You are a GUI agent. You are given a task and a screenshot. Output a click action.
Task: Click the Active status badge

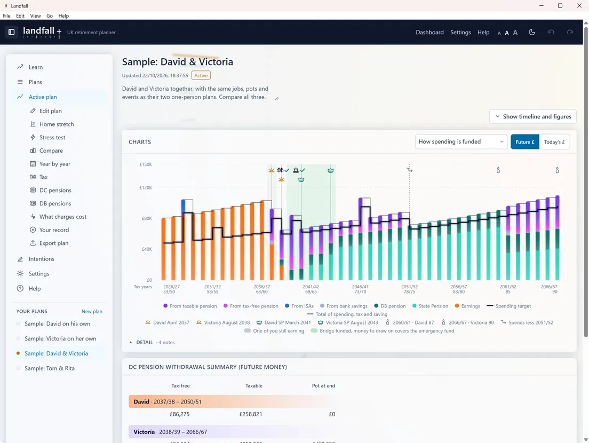[x=201, y=76]
